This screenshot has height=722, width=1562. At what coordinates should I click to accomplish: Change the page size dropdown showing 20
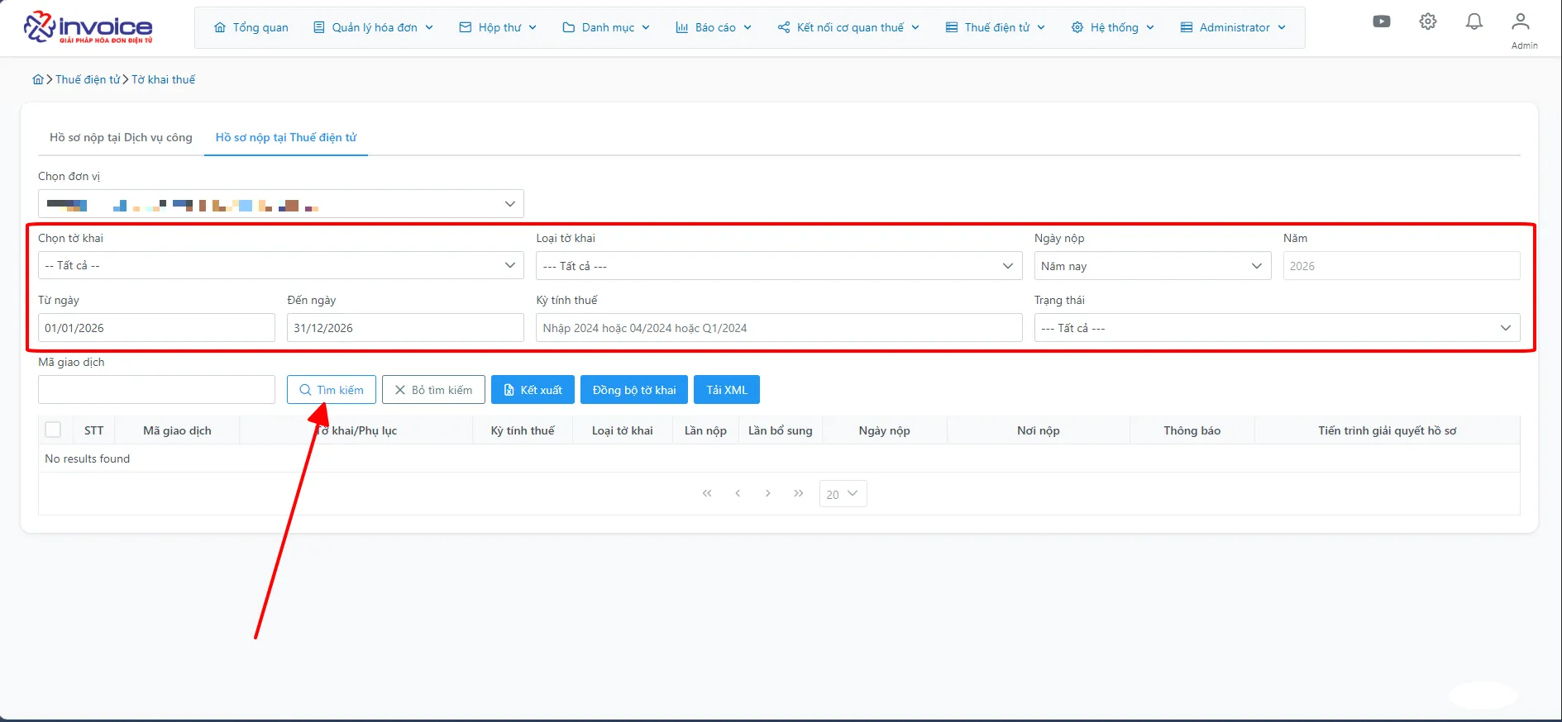coord(843,494)
